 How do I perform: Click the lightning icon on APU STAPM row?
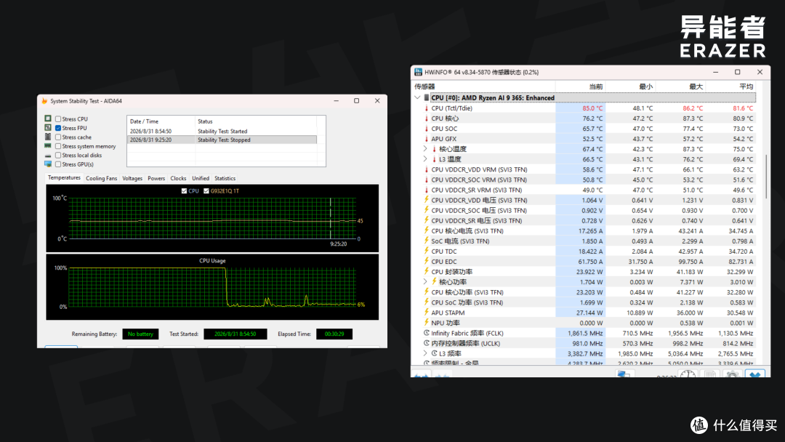(427, 313)
